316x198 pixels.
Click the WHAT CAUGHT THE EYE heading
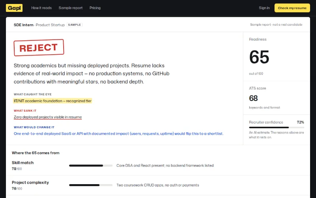click(x=33, y=94)
